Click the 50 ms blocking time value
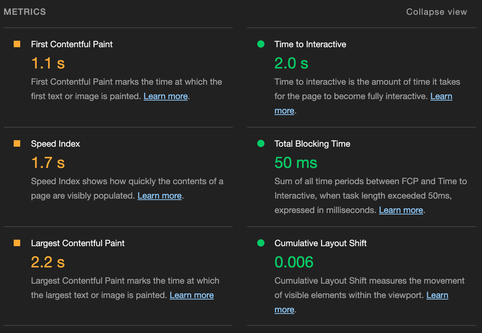 coord(296,163)
